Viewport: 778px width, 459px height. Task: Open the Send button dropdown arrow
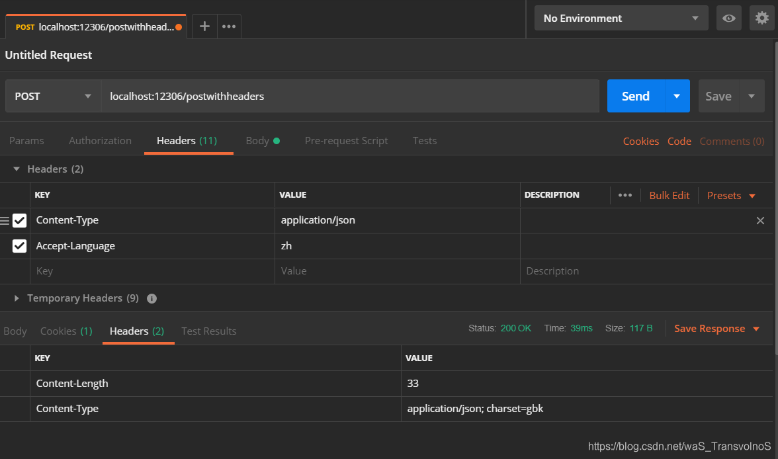coord(677,97)
